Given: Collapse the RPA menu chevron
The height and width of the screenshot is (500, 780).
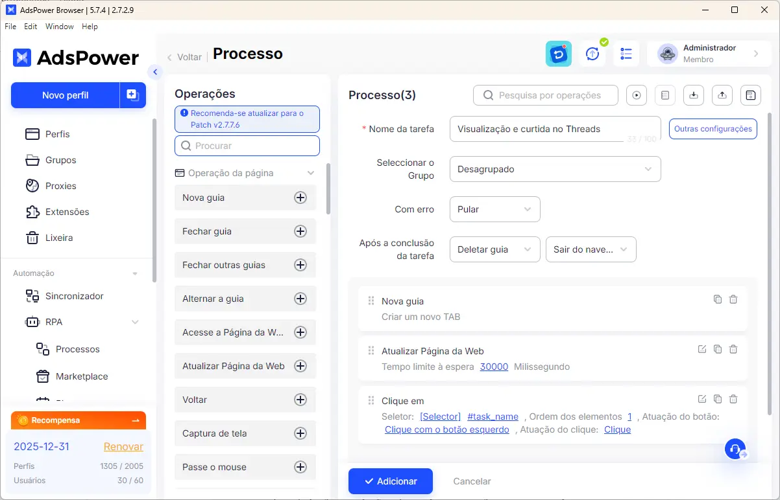Looking at the screenshot, I should pos(135,322).
